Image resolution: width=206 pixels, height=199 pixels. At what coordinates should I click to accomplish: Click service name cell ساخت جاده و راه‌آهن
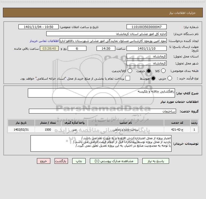(x=126, y=130)
